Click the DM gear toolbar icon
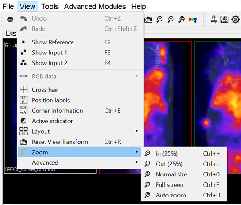241x205 pixels. tap(236, 19)
